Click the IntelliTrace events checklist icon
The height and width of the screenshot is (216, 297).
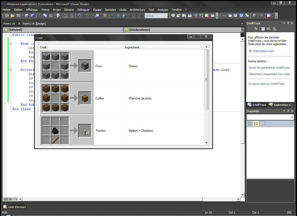(263, 29)
